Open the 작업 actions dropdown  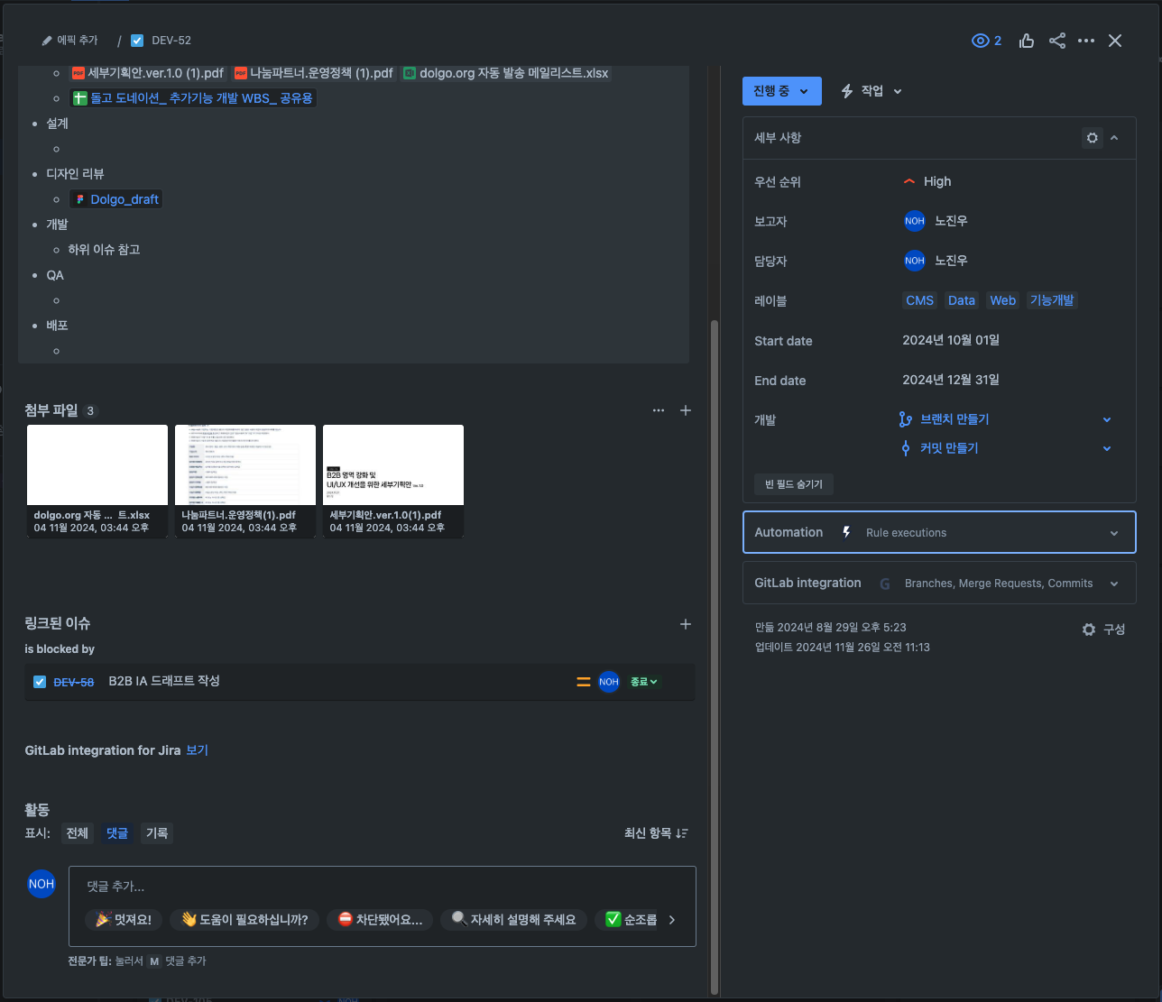pyautogui.click(x=871, y=91)
